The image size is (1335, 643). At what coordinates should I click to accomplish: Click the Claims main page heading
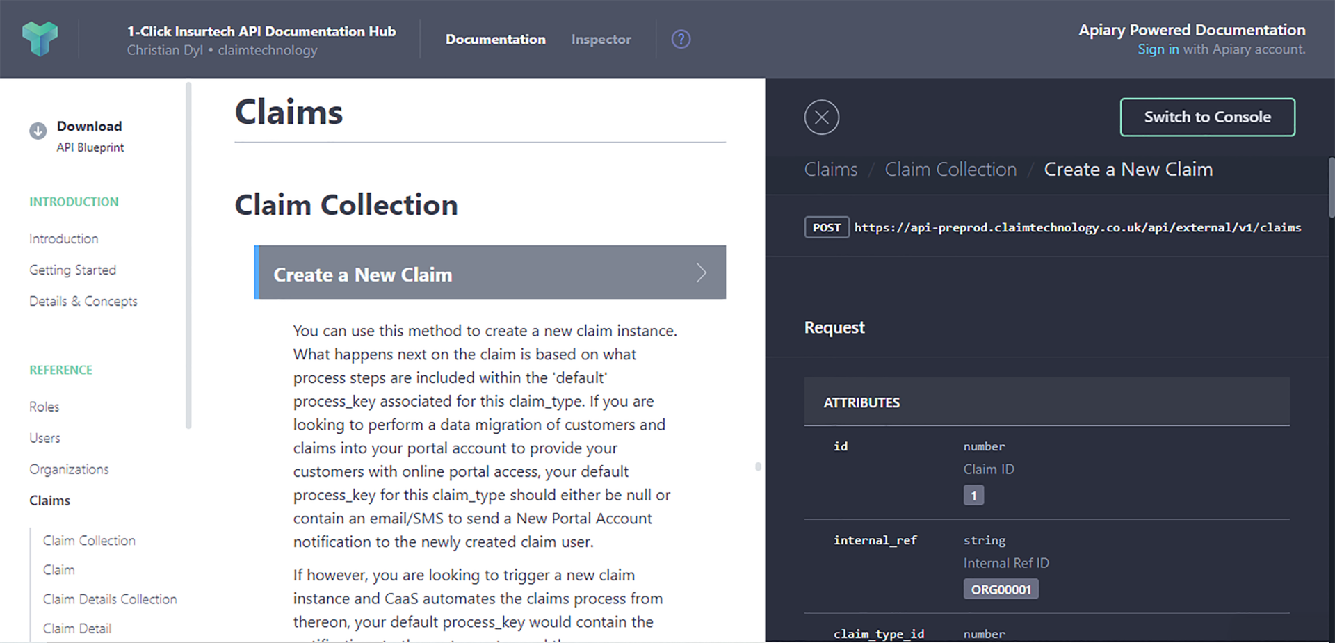tap(289, 113)
